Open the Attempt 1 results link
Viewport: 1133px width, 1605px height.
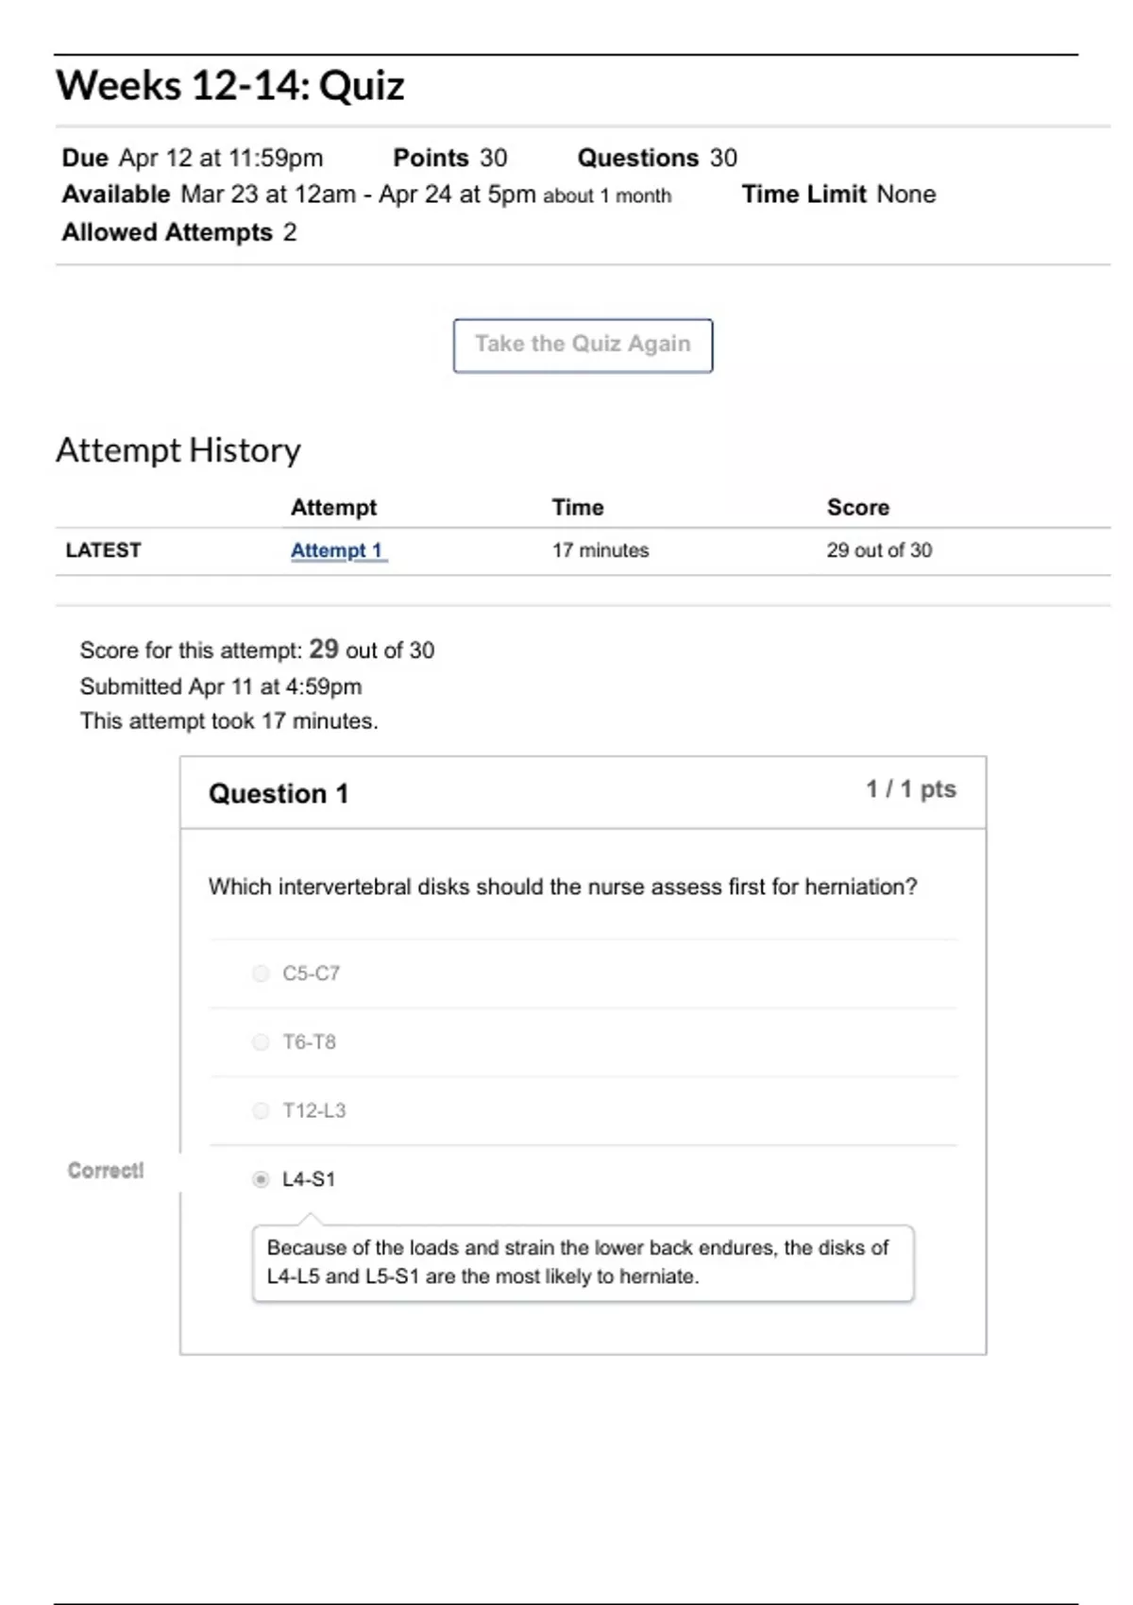(335, 549)
